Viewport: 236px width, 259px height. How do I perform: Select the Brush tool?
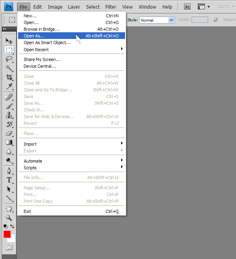click(9, 106)
